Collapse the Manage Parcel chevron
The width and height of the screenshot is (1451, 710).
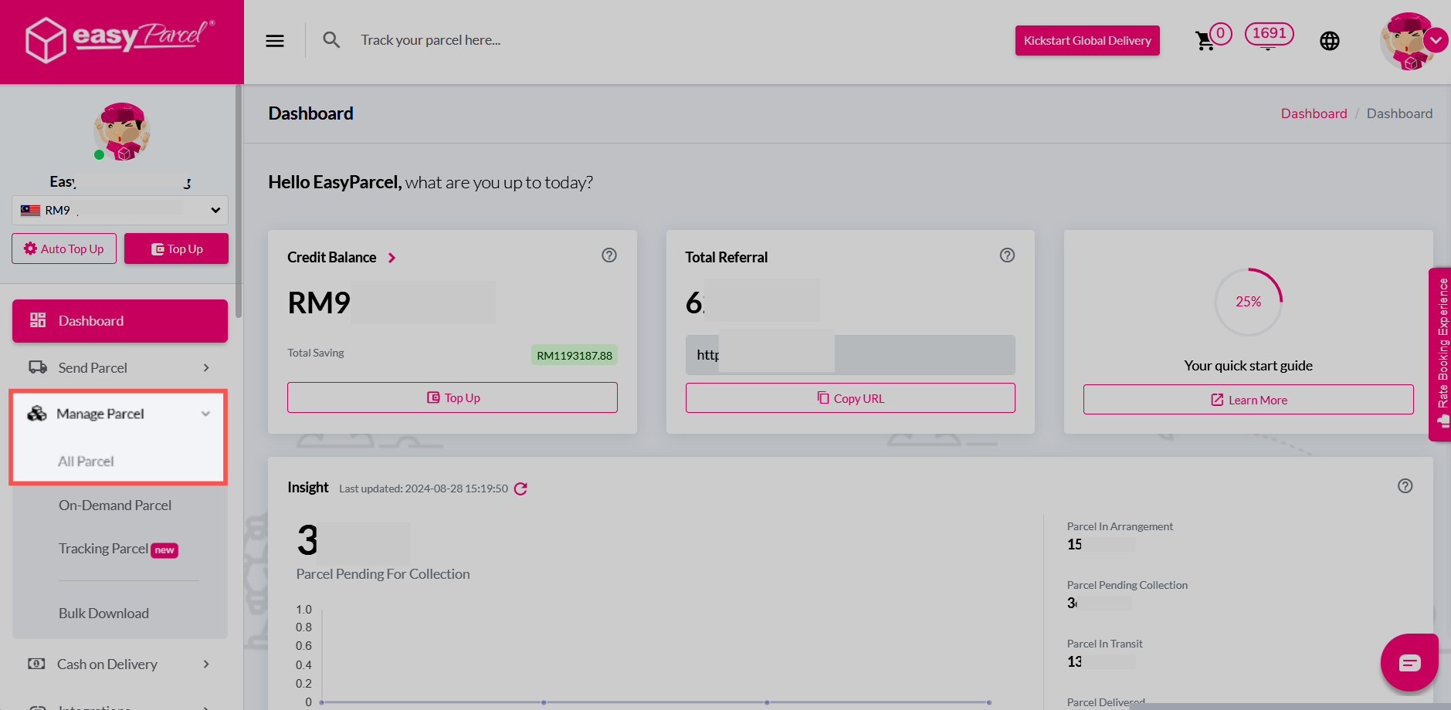(205, 414)
